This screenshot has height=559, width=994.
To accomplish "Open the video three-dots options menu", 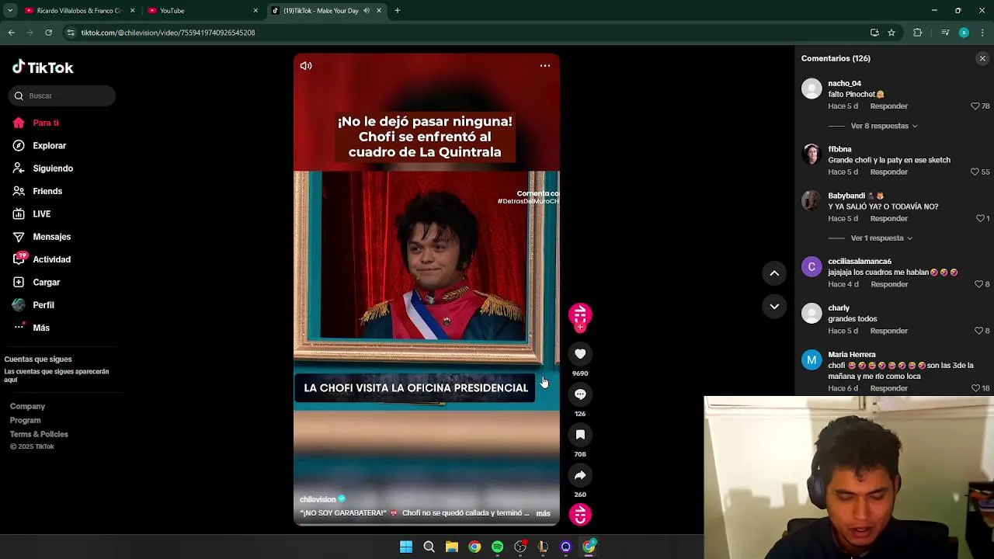I will tap(545, 66).
